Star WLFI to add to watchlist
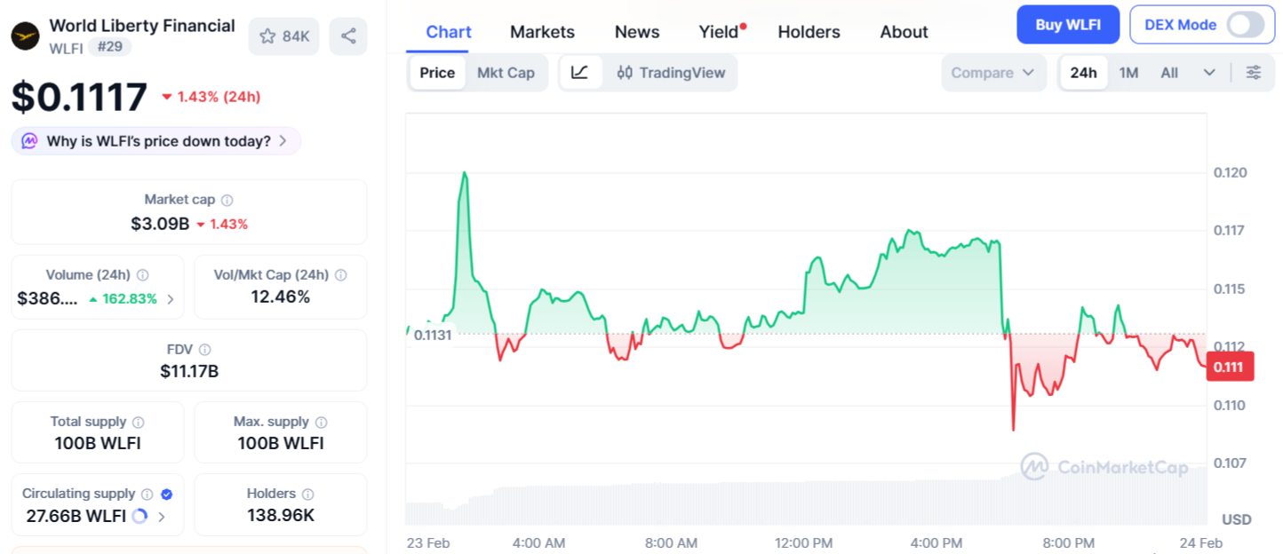1283x554 pixels. click(283, 36)
